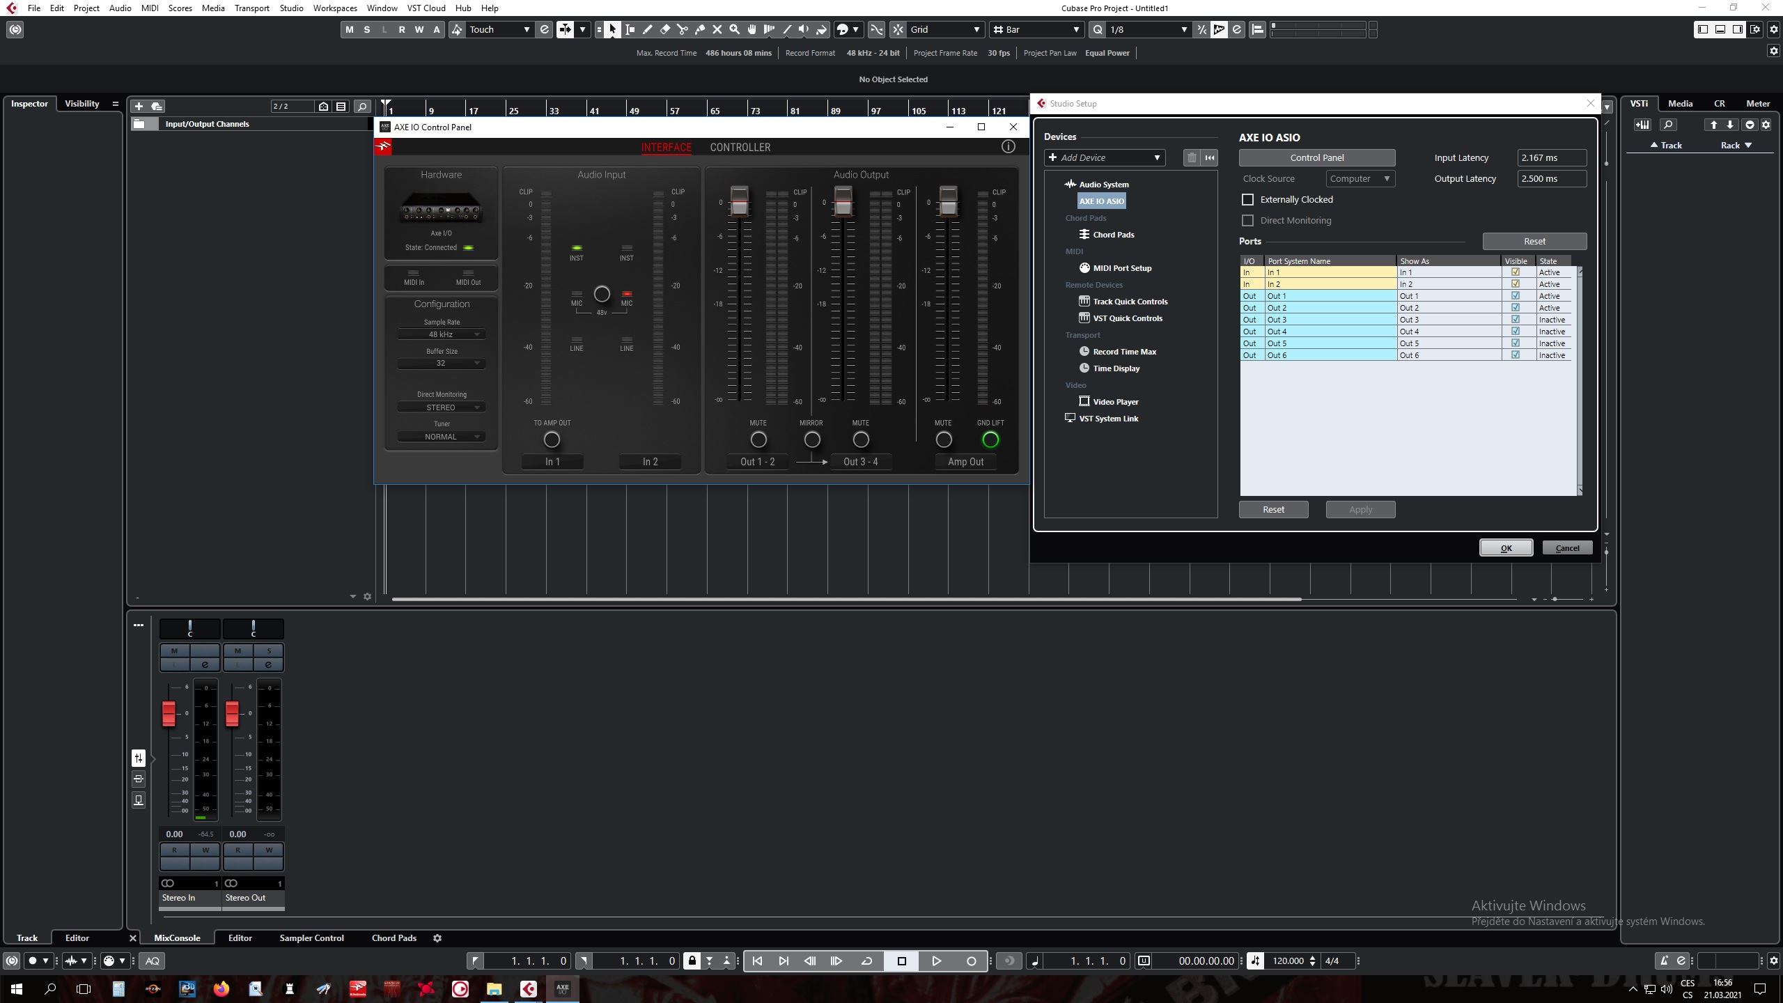Enable the Externally Clocked checkbox
1783x1003 pixels.
pyautogui.click(x=1247, y=200)
